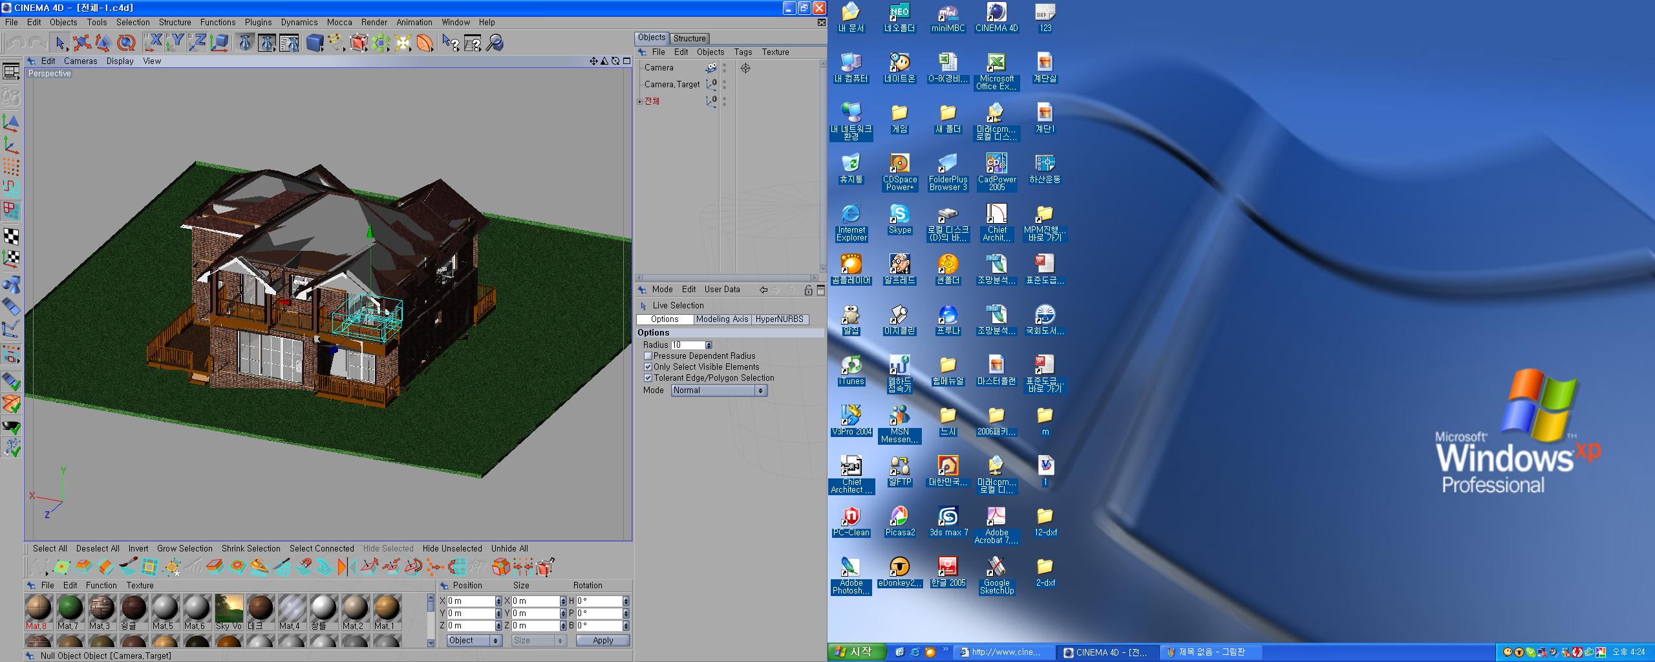The width and height of the screenshot is (1655, 662).
Task: Click the Undo arrow icon
Action: tap(16, 43)
